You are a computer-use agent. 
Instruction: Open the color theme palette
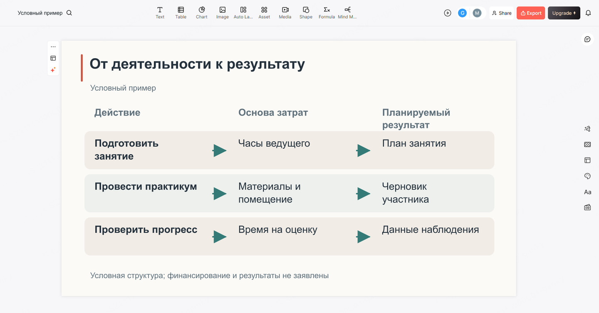point(587,176)
